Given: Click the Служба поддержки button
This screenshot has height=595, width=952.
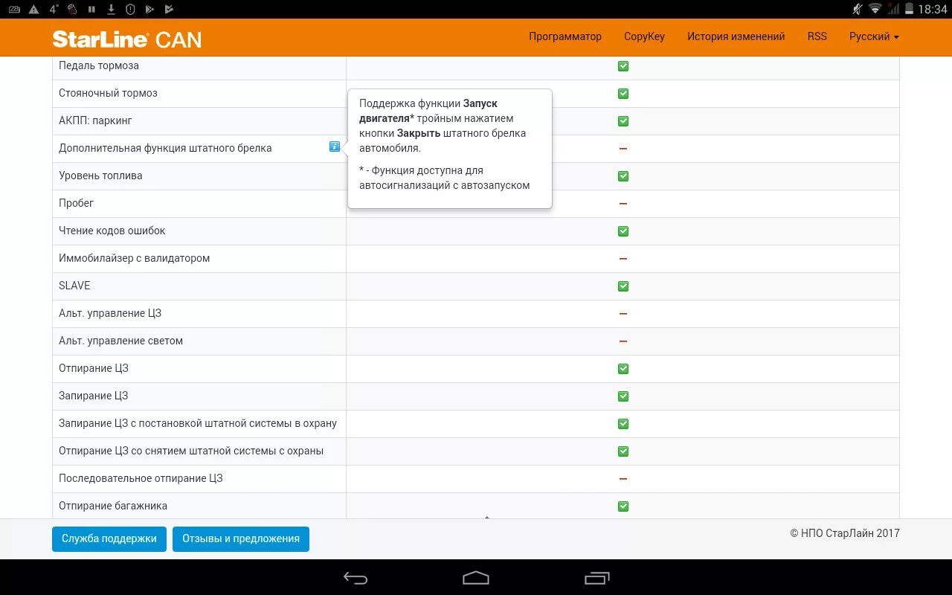Looking at the screenshot, I should coord(109,539).
